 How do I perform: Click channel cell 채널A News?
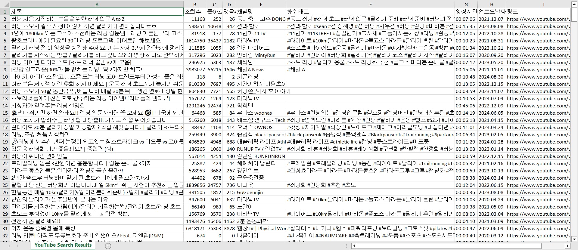261,69
